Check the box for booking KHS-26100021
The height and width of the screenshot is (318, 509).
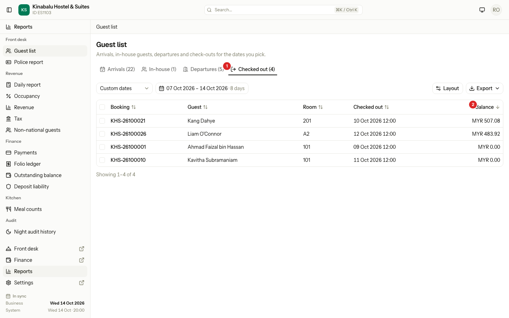click(102, 121)
